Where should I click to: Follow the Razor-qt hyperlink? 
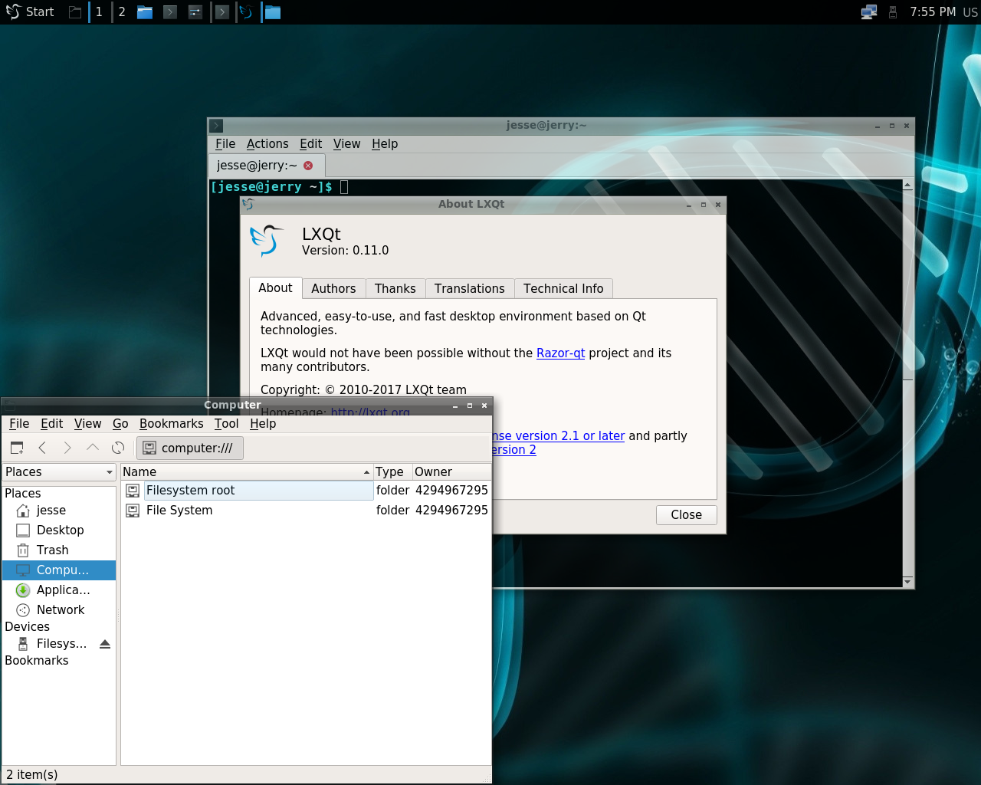[x=560, y=353]
